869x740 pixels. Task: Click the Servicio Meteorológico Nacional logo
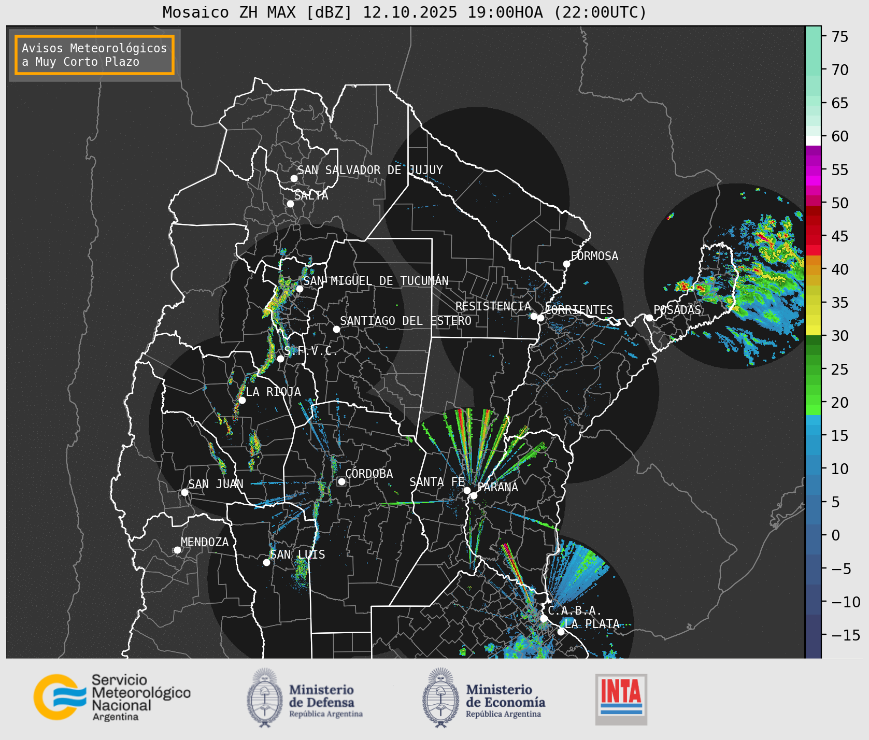point(112,697)
